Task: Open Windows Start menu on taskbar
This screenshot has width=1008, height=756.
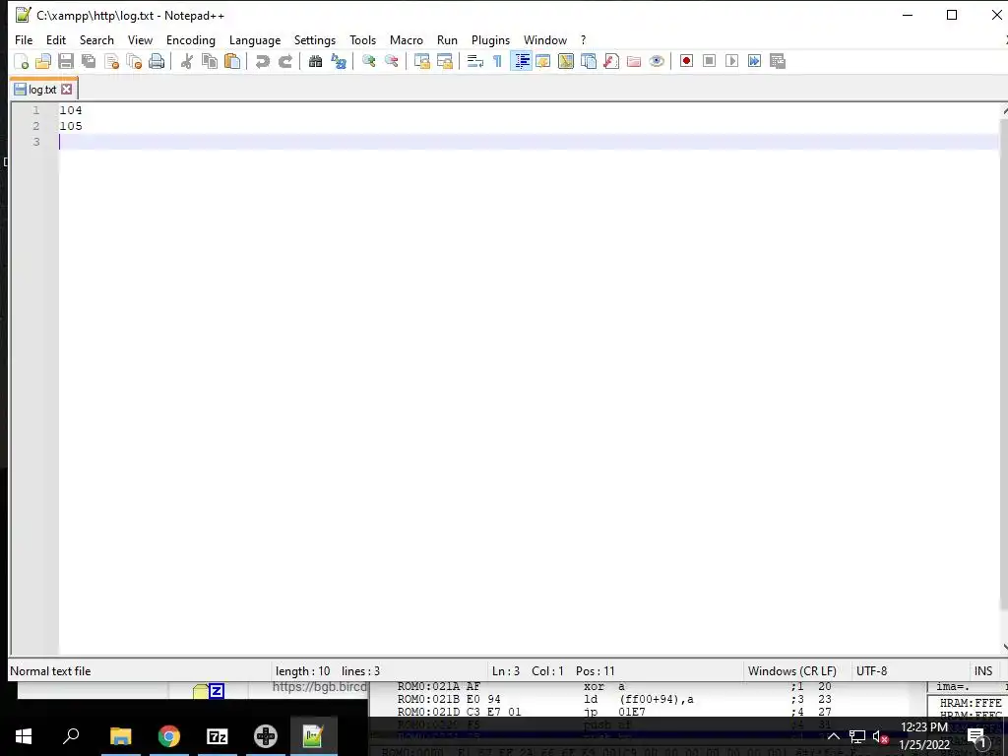Action: pyautogui.click(x=24, y=736)
